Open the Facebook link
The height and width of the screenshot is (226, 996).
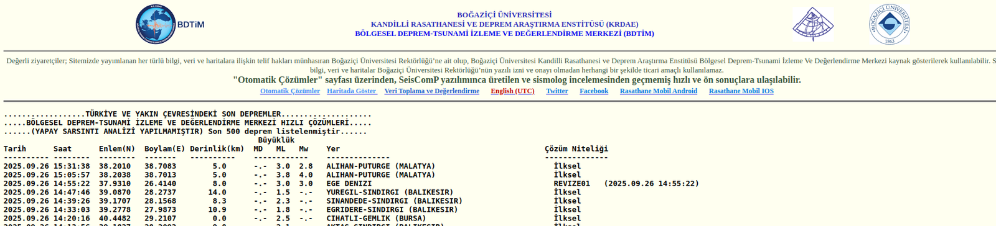[x=594, y=91]
